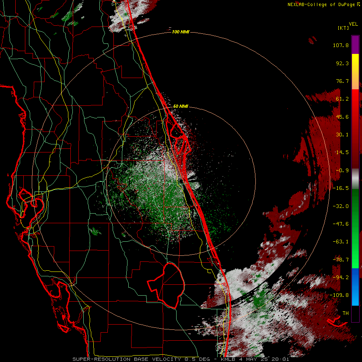Select the 45.6 legend value

(342, 117)
